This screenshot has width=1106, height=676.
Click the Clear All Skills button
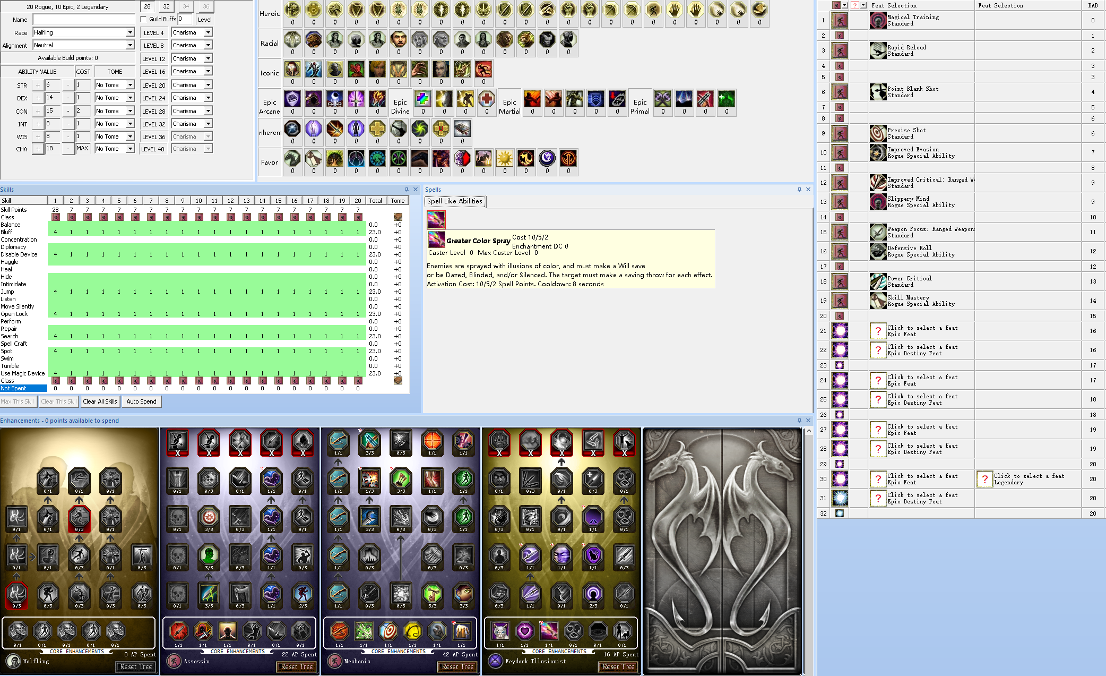(100, 401)
